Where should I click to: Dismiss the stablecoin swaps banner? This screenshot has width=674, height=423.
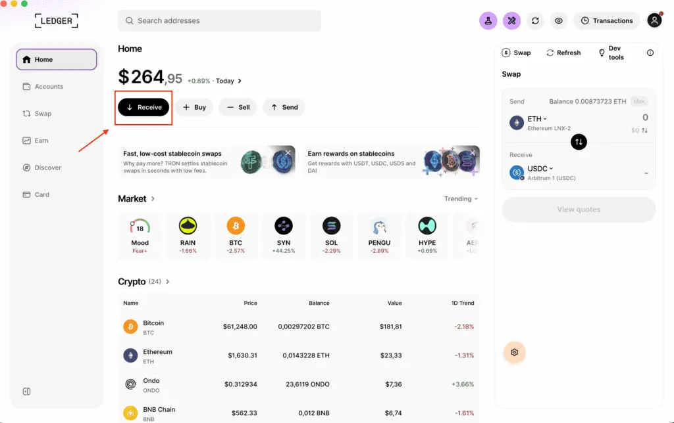(288, 153)
